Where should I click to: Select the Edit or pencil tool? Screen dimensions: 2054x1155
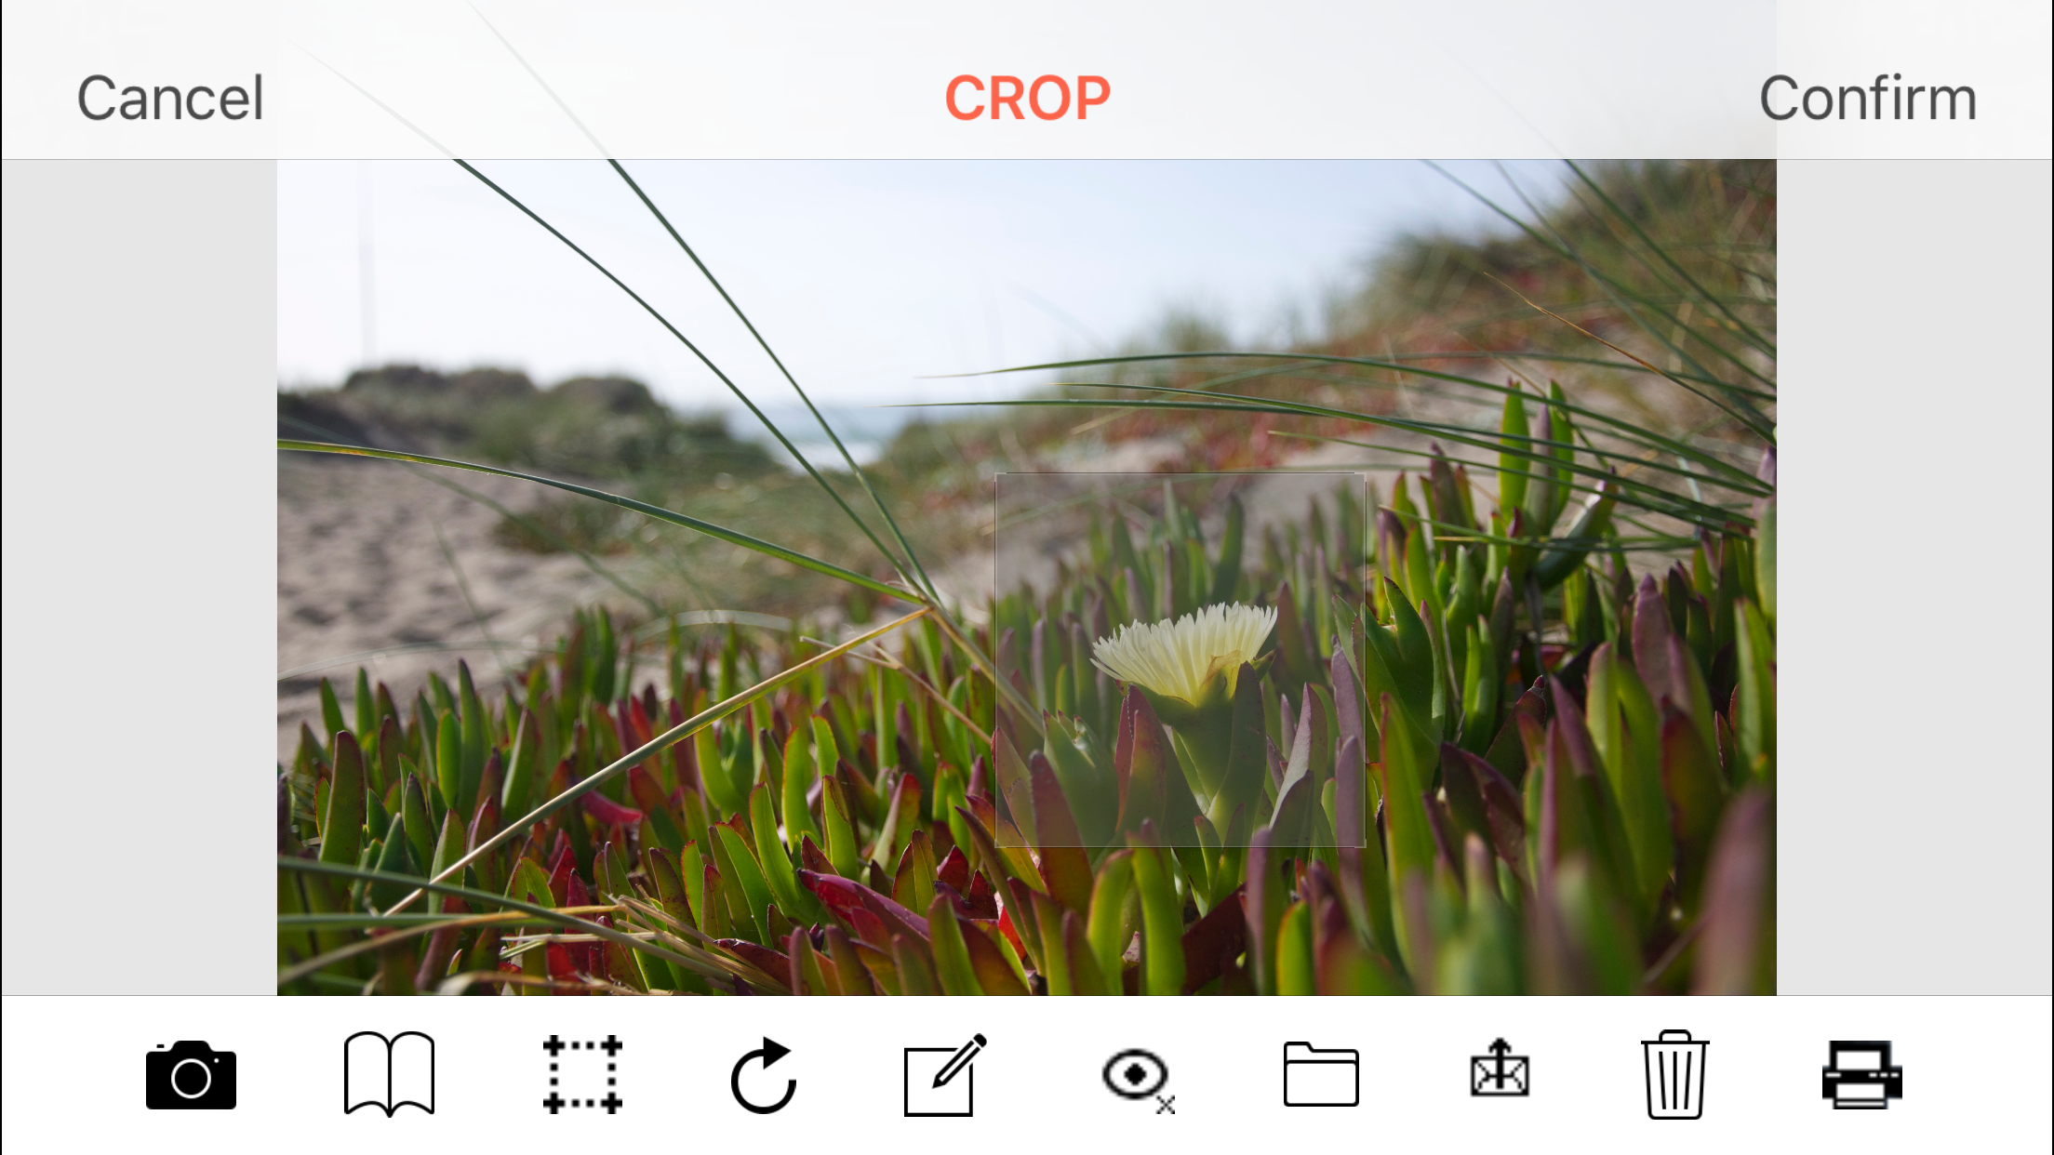(945, 1075)
